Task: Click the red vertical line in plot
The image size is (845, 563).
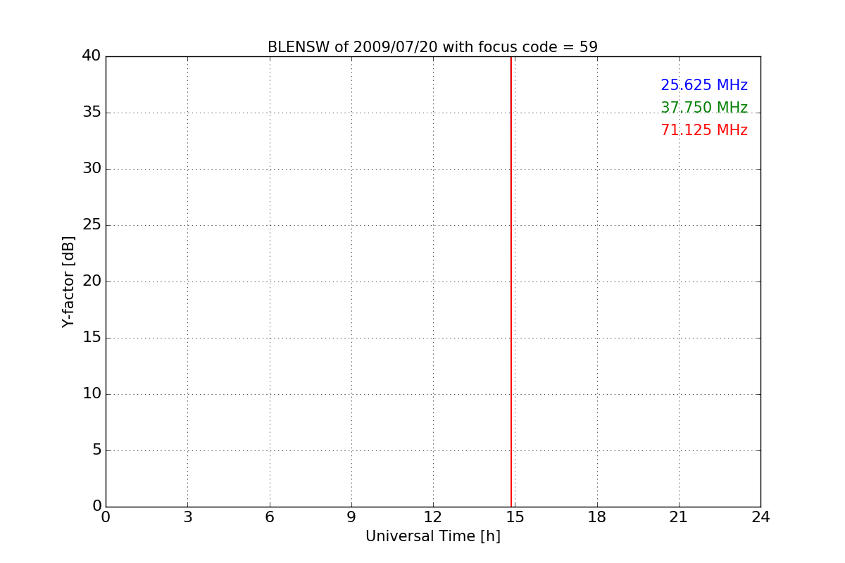Action: (511, 281)
